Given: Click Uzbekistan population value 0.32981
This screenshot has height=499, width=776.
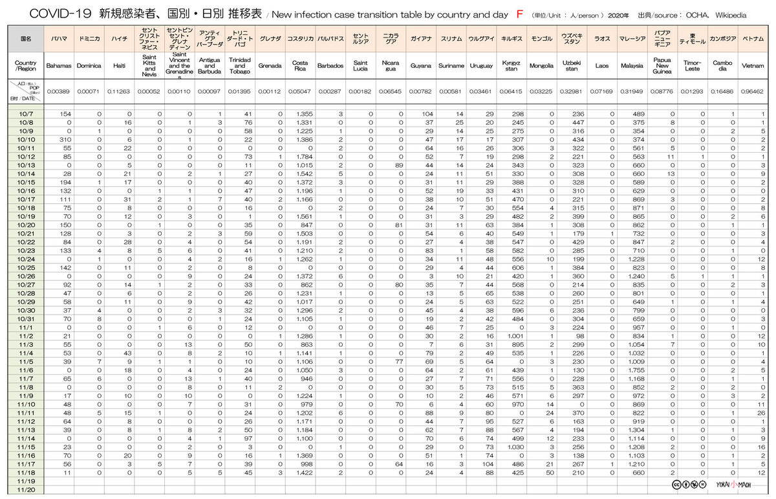Looking at the screenshot, I should point(572,92).
